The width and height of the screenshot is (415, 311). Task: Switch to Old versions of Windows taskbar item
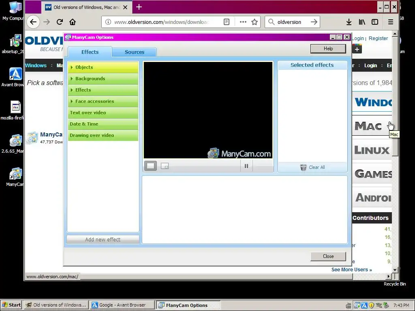[x=56, y=305]
